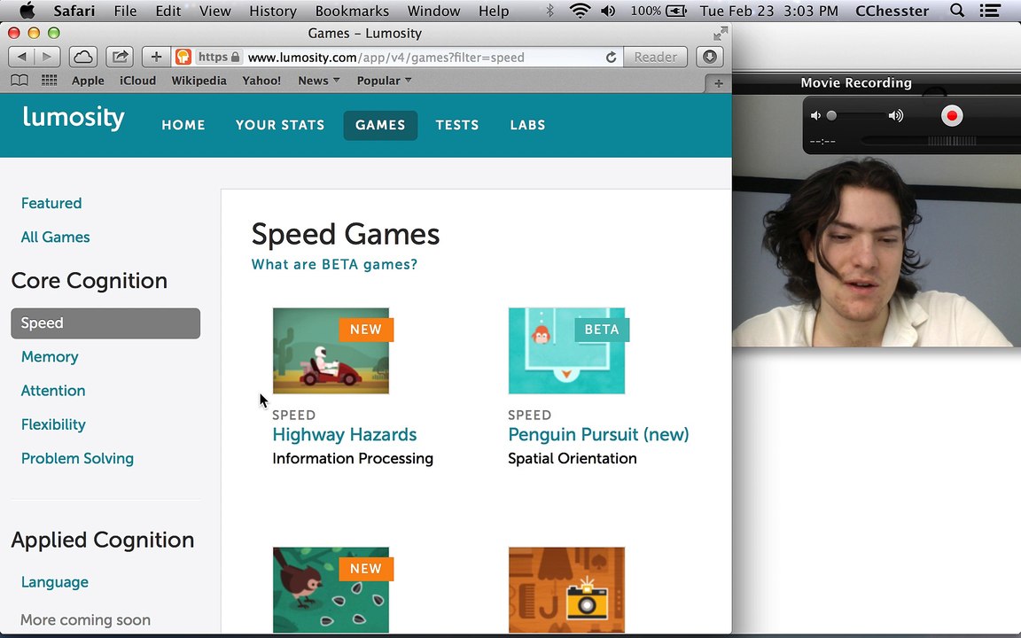Open the File menu
The height and width of the screenshot is (638, 1021).
coord(125,11)
